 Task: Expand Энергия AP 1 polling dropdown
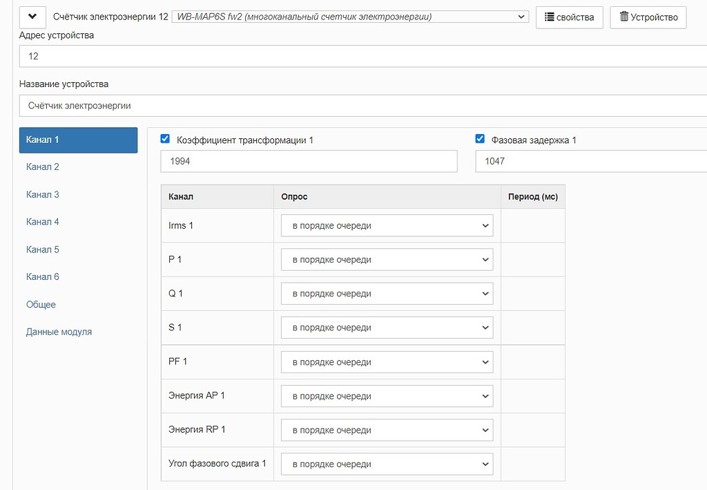click(x=387, y=396)
